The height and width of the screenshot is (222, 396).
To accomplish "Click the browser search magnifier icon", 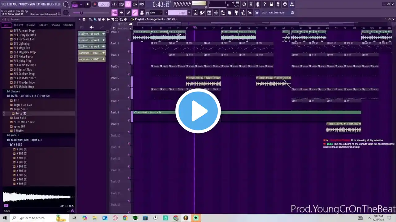I will [x=73, y=211].
